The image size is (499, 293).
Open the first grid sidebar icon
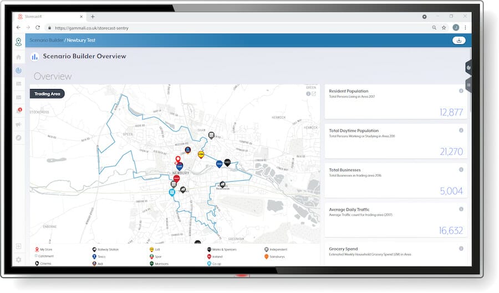click(18, 84)
